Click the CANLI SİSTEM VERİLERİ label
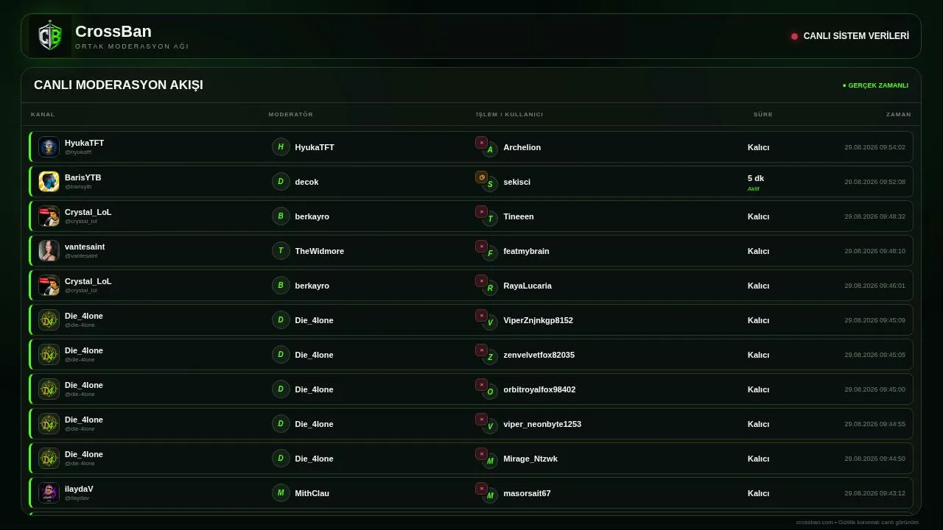Viewport: 943px width, 530px height. [856, 36]
